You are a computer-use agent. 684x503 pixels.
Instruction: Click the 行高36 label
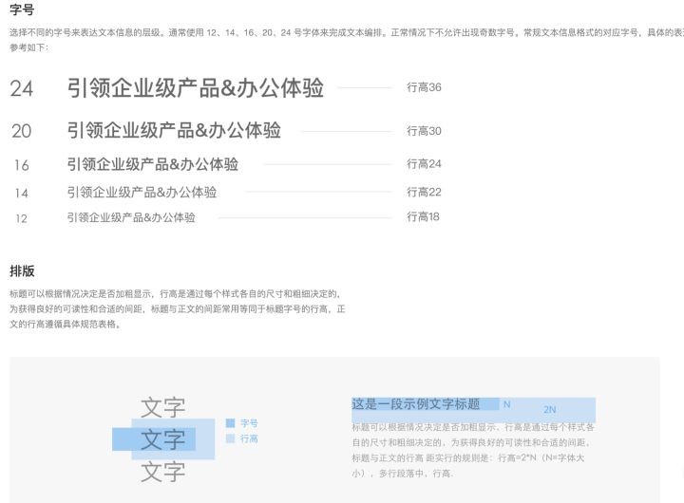424,87
